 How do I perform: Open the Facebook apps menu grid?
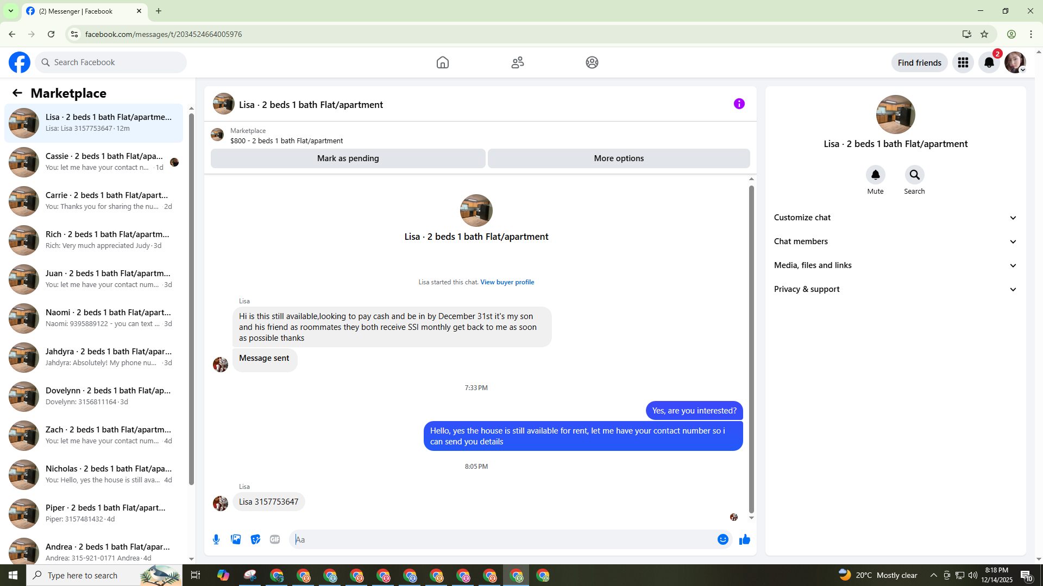click(x=963, y=62)
